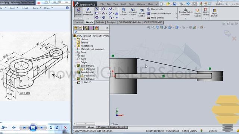Click the Undo icon in SolidWorks
Image resolution: width=239 pixels, height=134 pixels.
coord(188,4)
